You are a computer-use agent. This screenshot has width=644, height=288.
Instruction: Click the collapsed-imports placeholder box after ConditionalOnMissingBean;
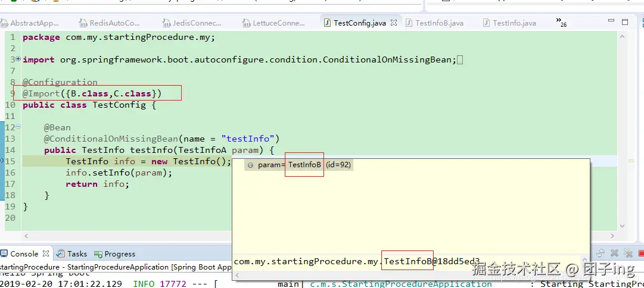pyautogui.click(x=460, y=60)
